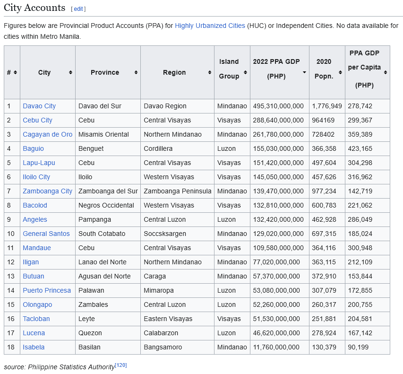This screenshot has width=403, height=374.
Task: Select GDP value 495,310,000,000
Action: tap(278, 106)
